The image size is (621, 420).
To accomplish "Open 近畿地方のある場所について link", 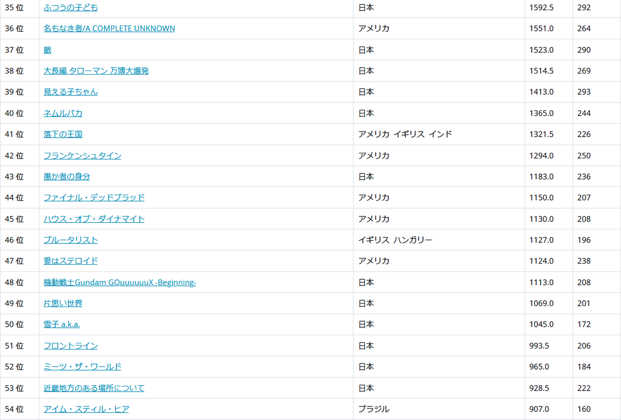I will point(94,388).
